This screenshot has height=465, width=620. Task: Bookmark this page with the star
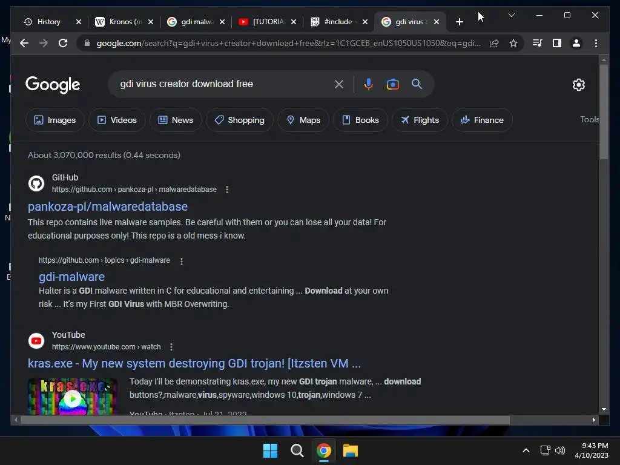(x=513, y=43)
